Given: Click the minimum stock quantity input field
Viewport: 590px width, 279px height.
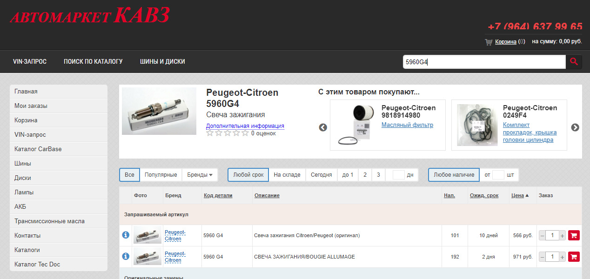Looking at the screenshot, I should 498,175.
